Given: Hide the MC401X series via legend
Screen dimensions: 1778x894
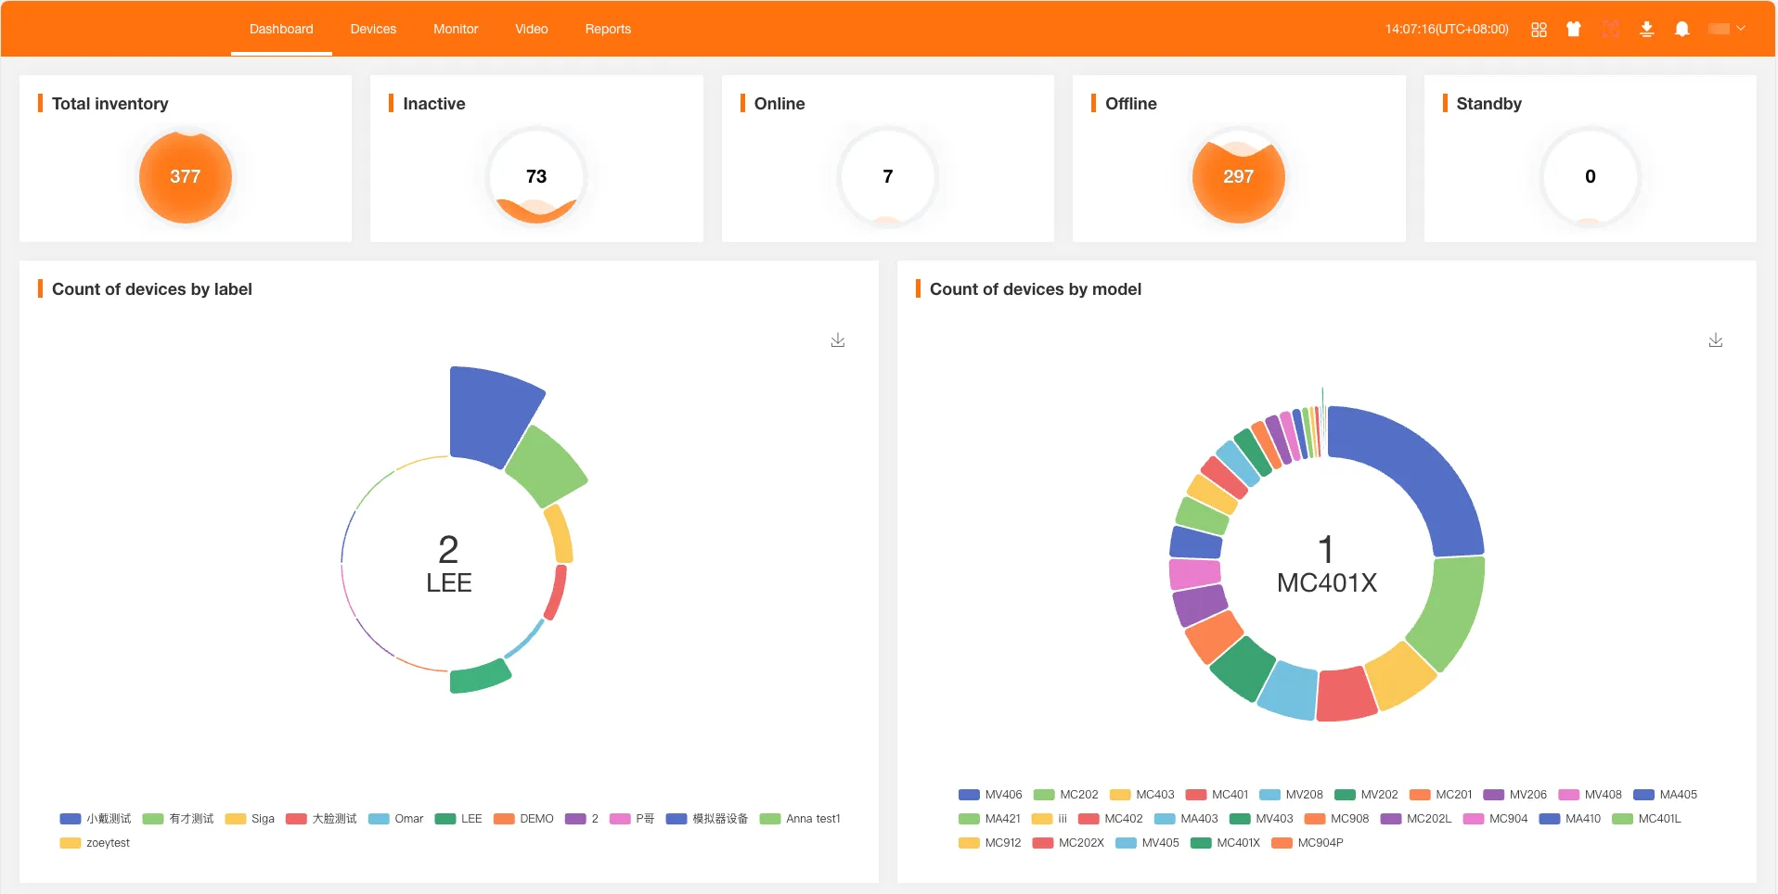Looking at the screenshot, I should coord(1227,843).
